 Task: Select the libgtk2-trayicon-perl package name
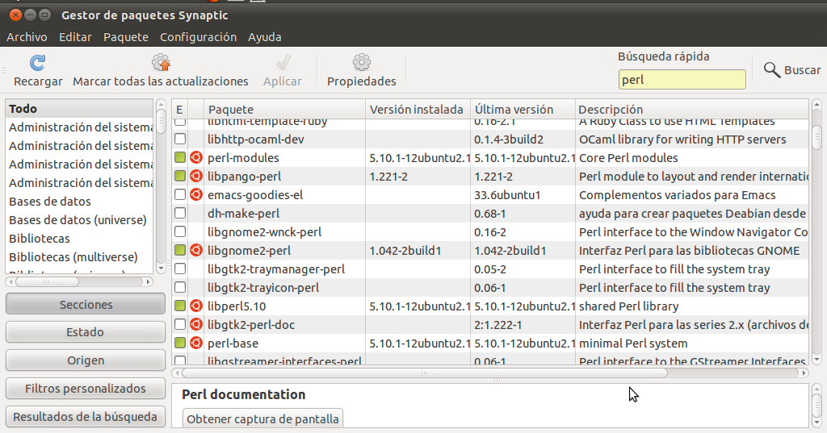point(263,288)
